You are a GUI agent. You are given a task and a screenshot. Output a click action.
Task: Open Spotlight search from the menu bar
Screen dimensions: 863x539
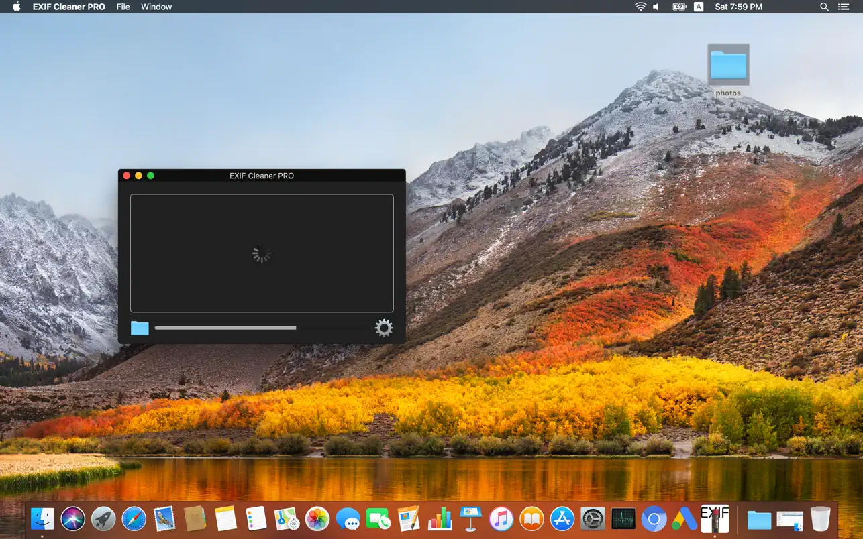click(x=823, y=7)
